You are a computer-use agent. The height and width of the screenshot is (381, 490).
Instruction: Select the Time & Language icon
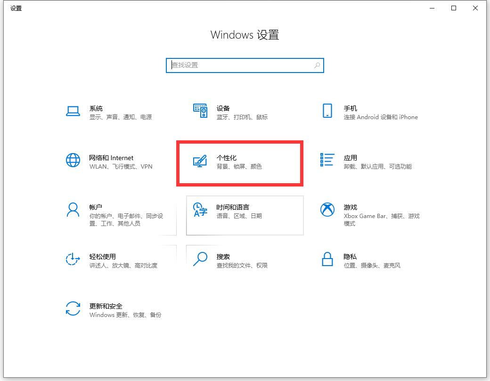[200, 210]
